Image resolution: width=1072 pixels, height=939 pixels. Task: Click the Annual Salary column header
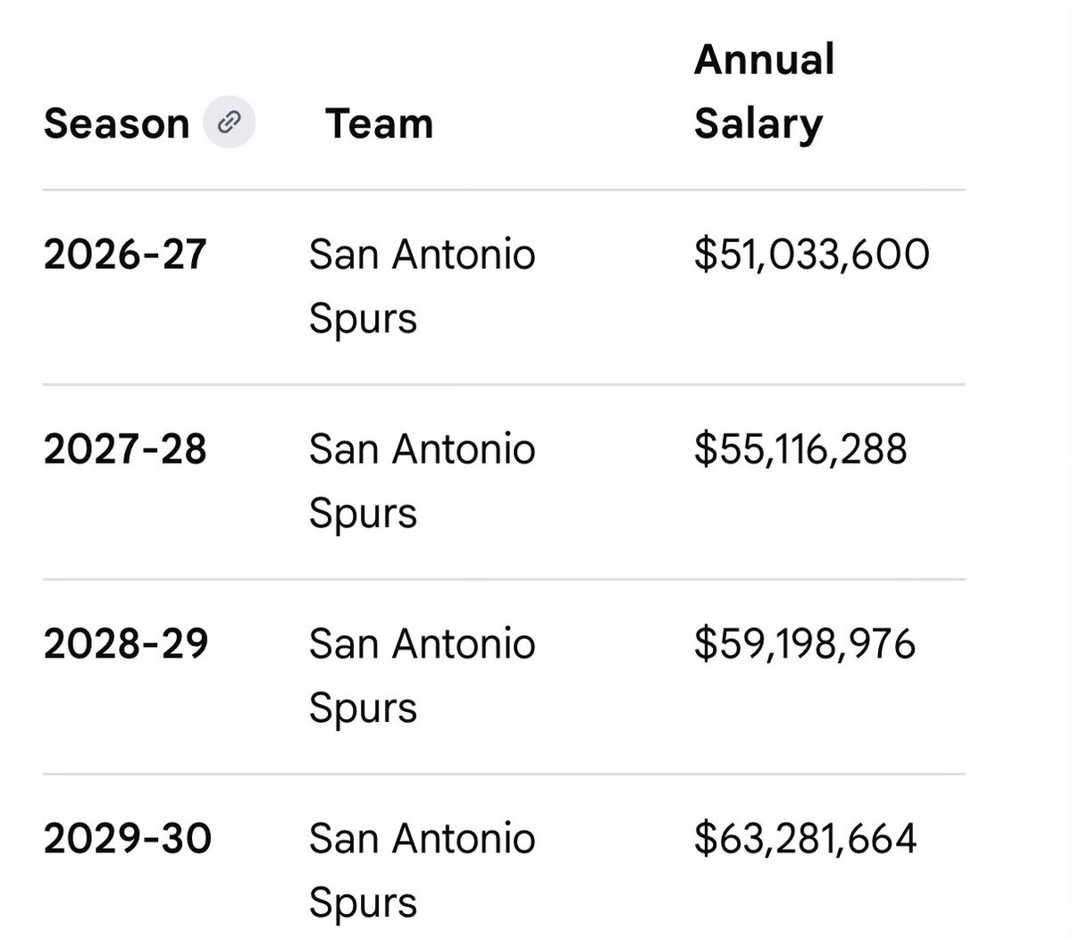point(765,91)
